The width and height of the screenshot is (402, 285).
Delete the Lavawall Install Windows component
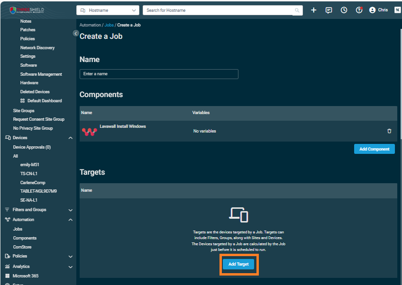coord(389,131)
